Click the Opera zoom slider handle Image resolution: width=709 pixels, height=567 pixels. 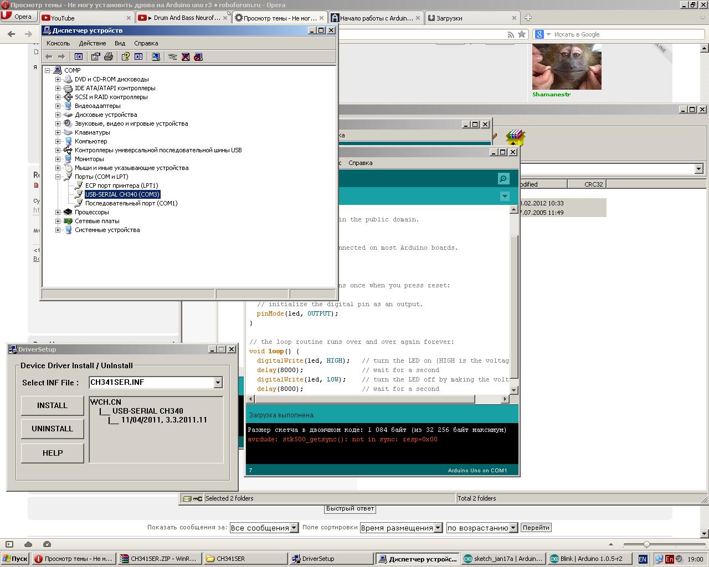[646, 544]
